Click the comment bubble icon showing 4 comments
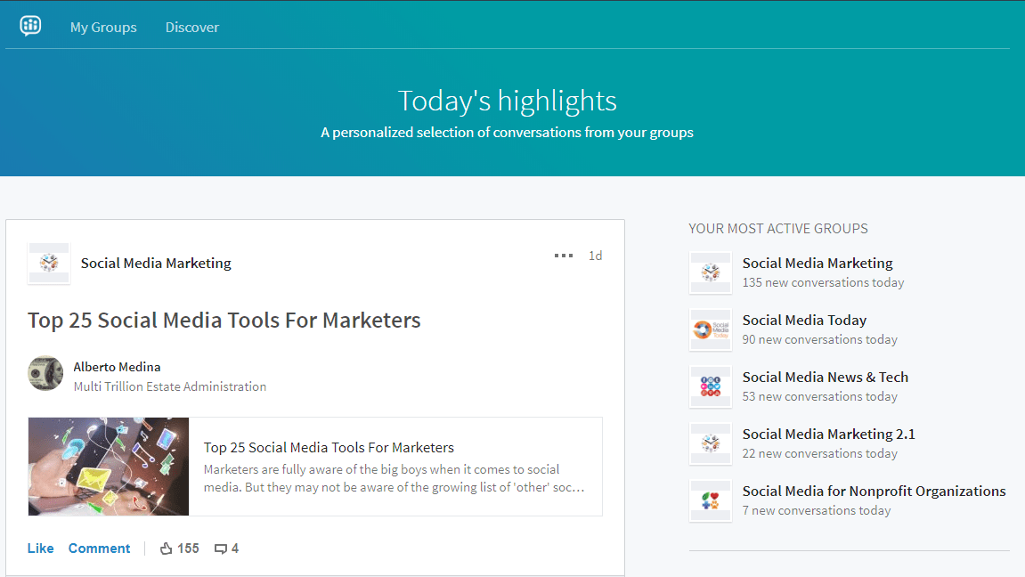 [x=221, y=549]
